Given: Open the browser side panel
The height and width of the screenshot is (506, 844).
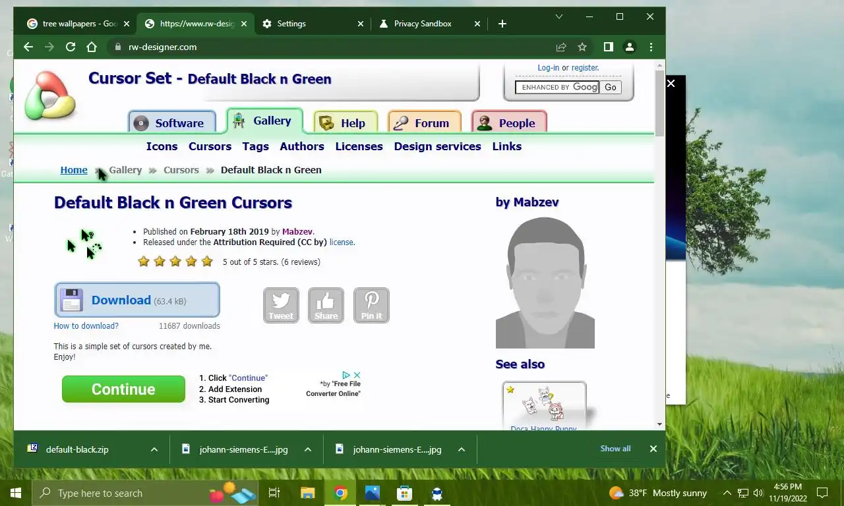Looking at the screenshot, I should (609, 47).
